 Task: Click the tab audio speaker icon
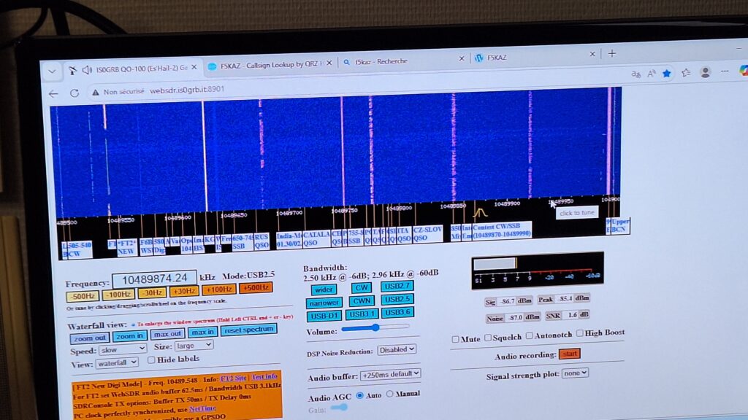click(87, 69)
